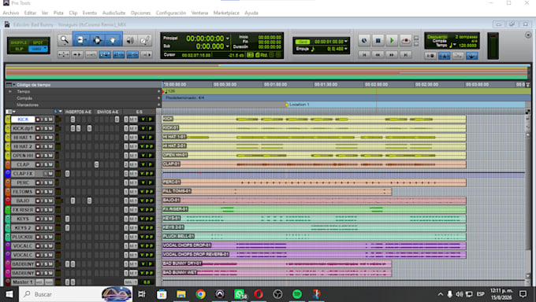Toggle the highlighted metronome click icon
This screenshot has height=302, width=536.
(x=444, y=56)
